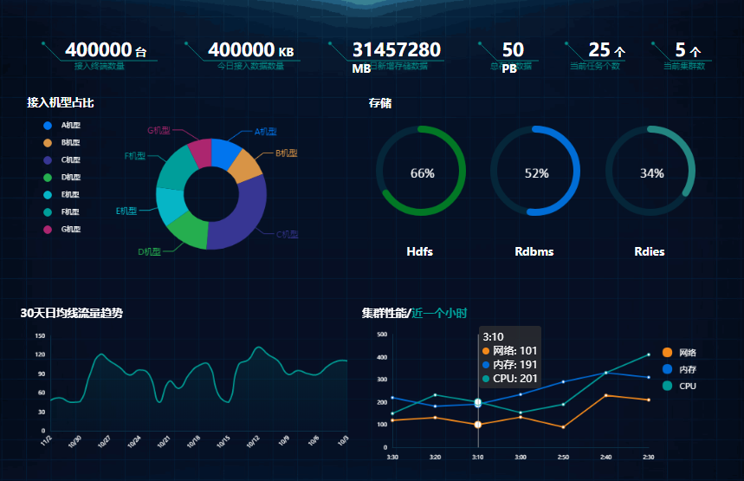Click the 当前集群数 caption
Viewport: 744px width, 481px height.
point(683,66)
